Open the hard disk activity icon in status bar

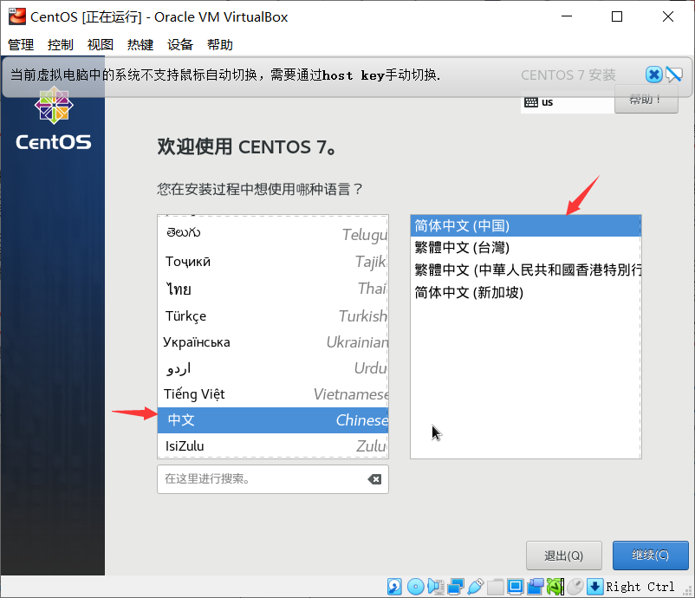394,587
